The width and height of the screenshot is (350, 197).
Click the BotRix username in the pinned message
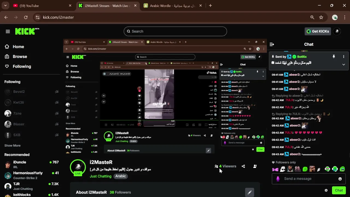pos(302,57)
